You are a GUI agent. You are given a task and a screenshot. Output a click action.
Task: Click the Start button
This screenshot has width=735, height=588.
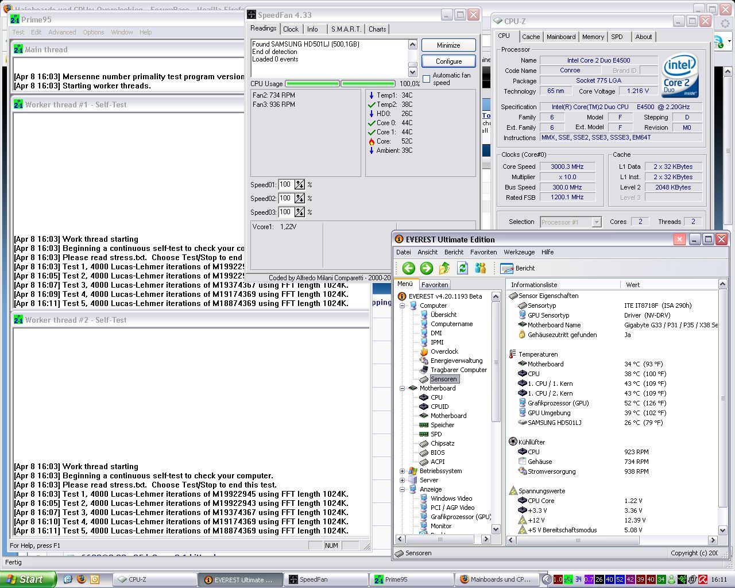click(28, 579)
